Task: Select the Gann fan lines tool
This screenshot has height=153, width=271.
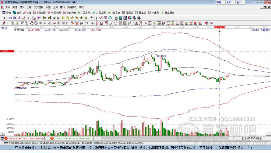Action: [97, 23]
